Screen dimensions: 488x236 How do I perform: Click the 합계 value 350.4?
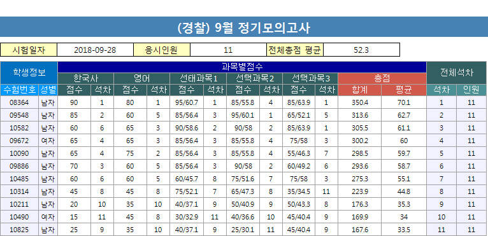(360, 102)
